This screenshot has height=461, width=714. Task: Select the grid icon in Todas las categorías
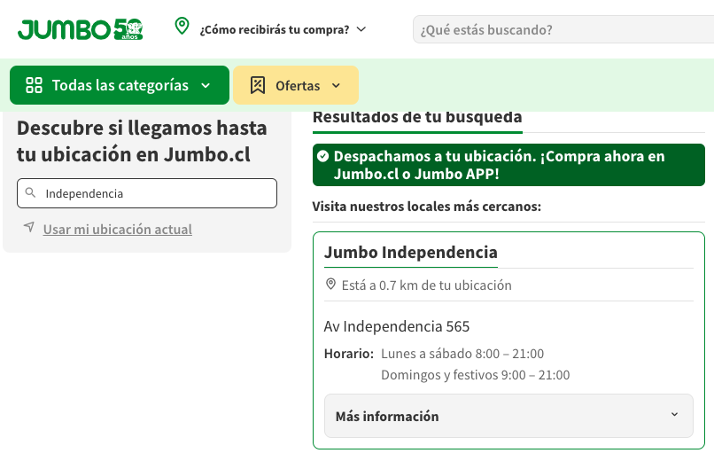tap(35, 85)
